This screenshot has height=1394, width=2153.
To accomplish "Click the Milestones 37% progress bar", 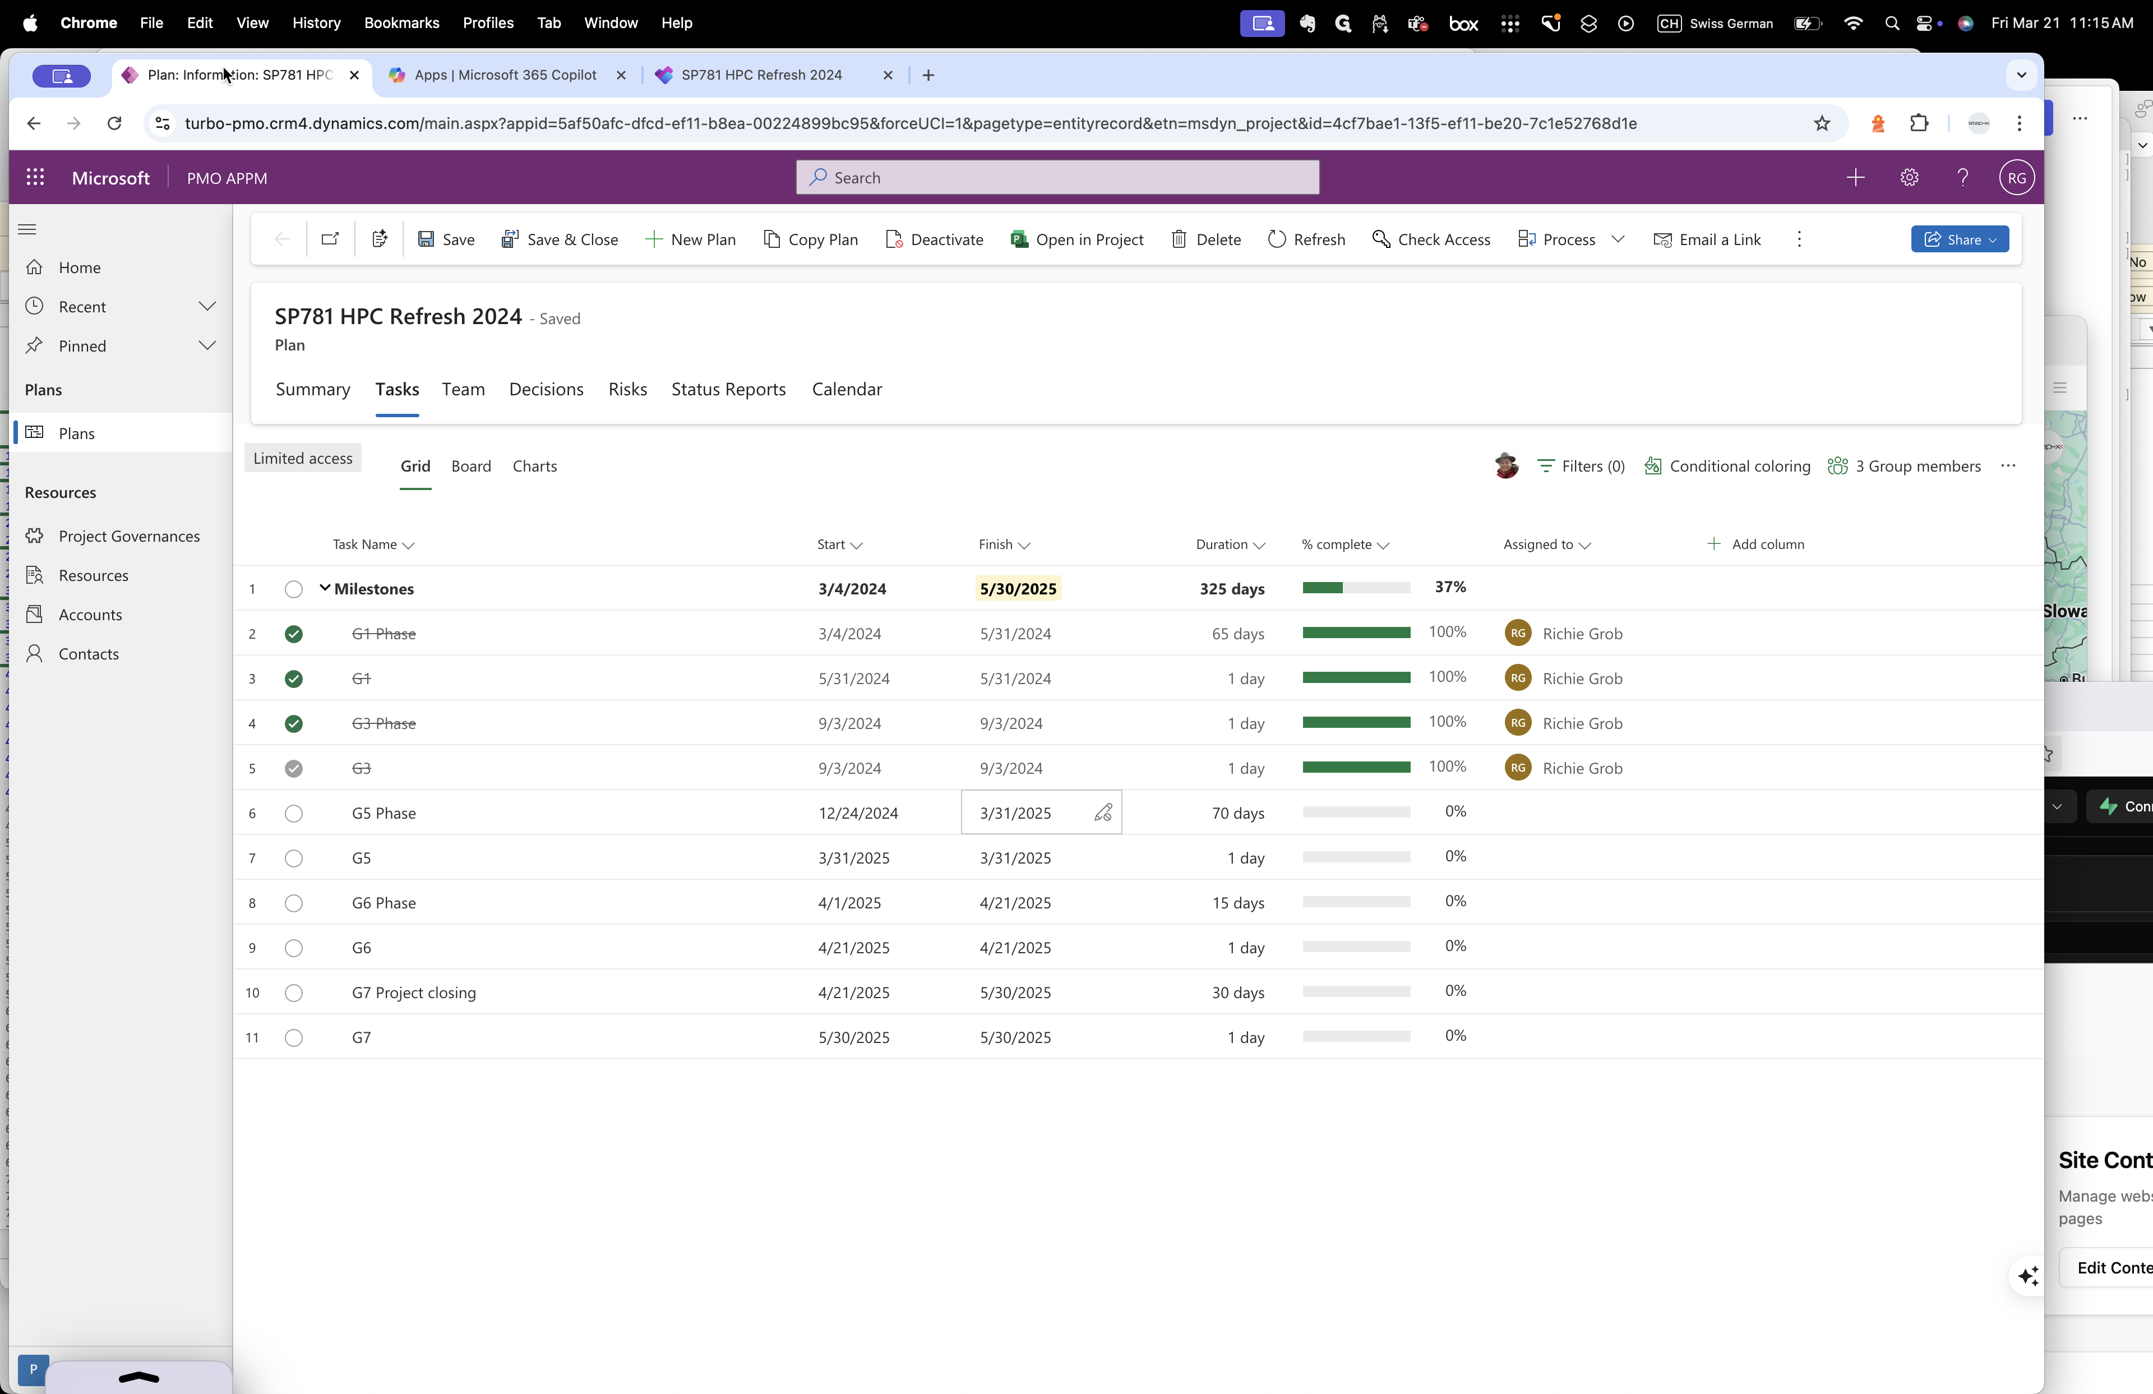I will tap(1356, 587).
